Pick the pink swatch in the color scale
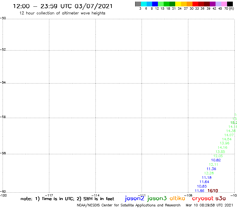 [224, 4]
